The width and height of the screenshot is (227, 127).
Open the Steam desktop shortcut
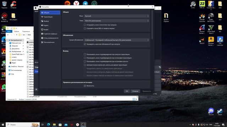220,111
